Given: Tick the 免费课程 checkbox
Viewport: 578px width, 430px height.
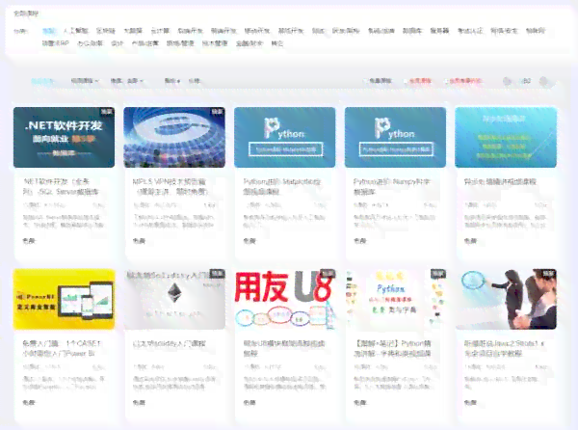Looking at the screenshot, I should [366, 81].
